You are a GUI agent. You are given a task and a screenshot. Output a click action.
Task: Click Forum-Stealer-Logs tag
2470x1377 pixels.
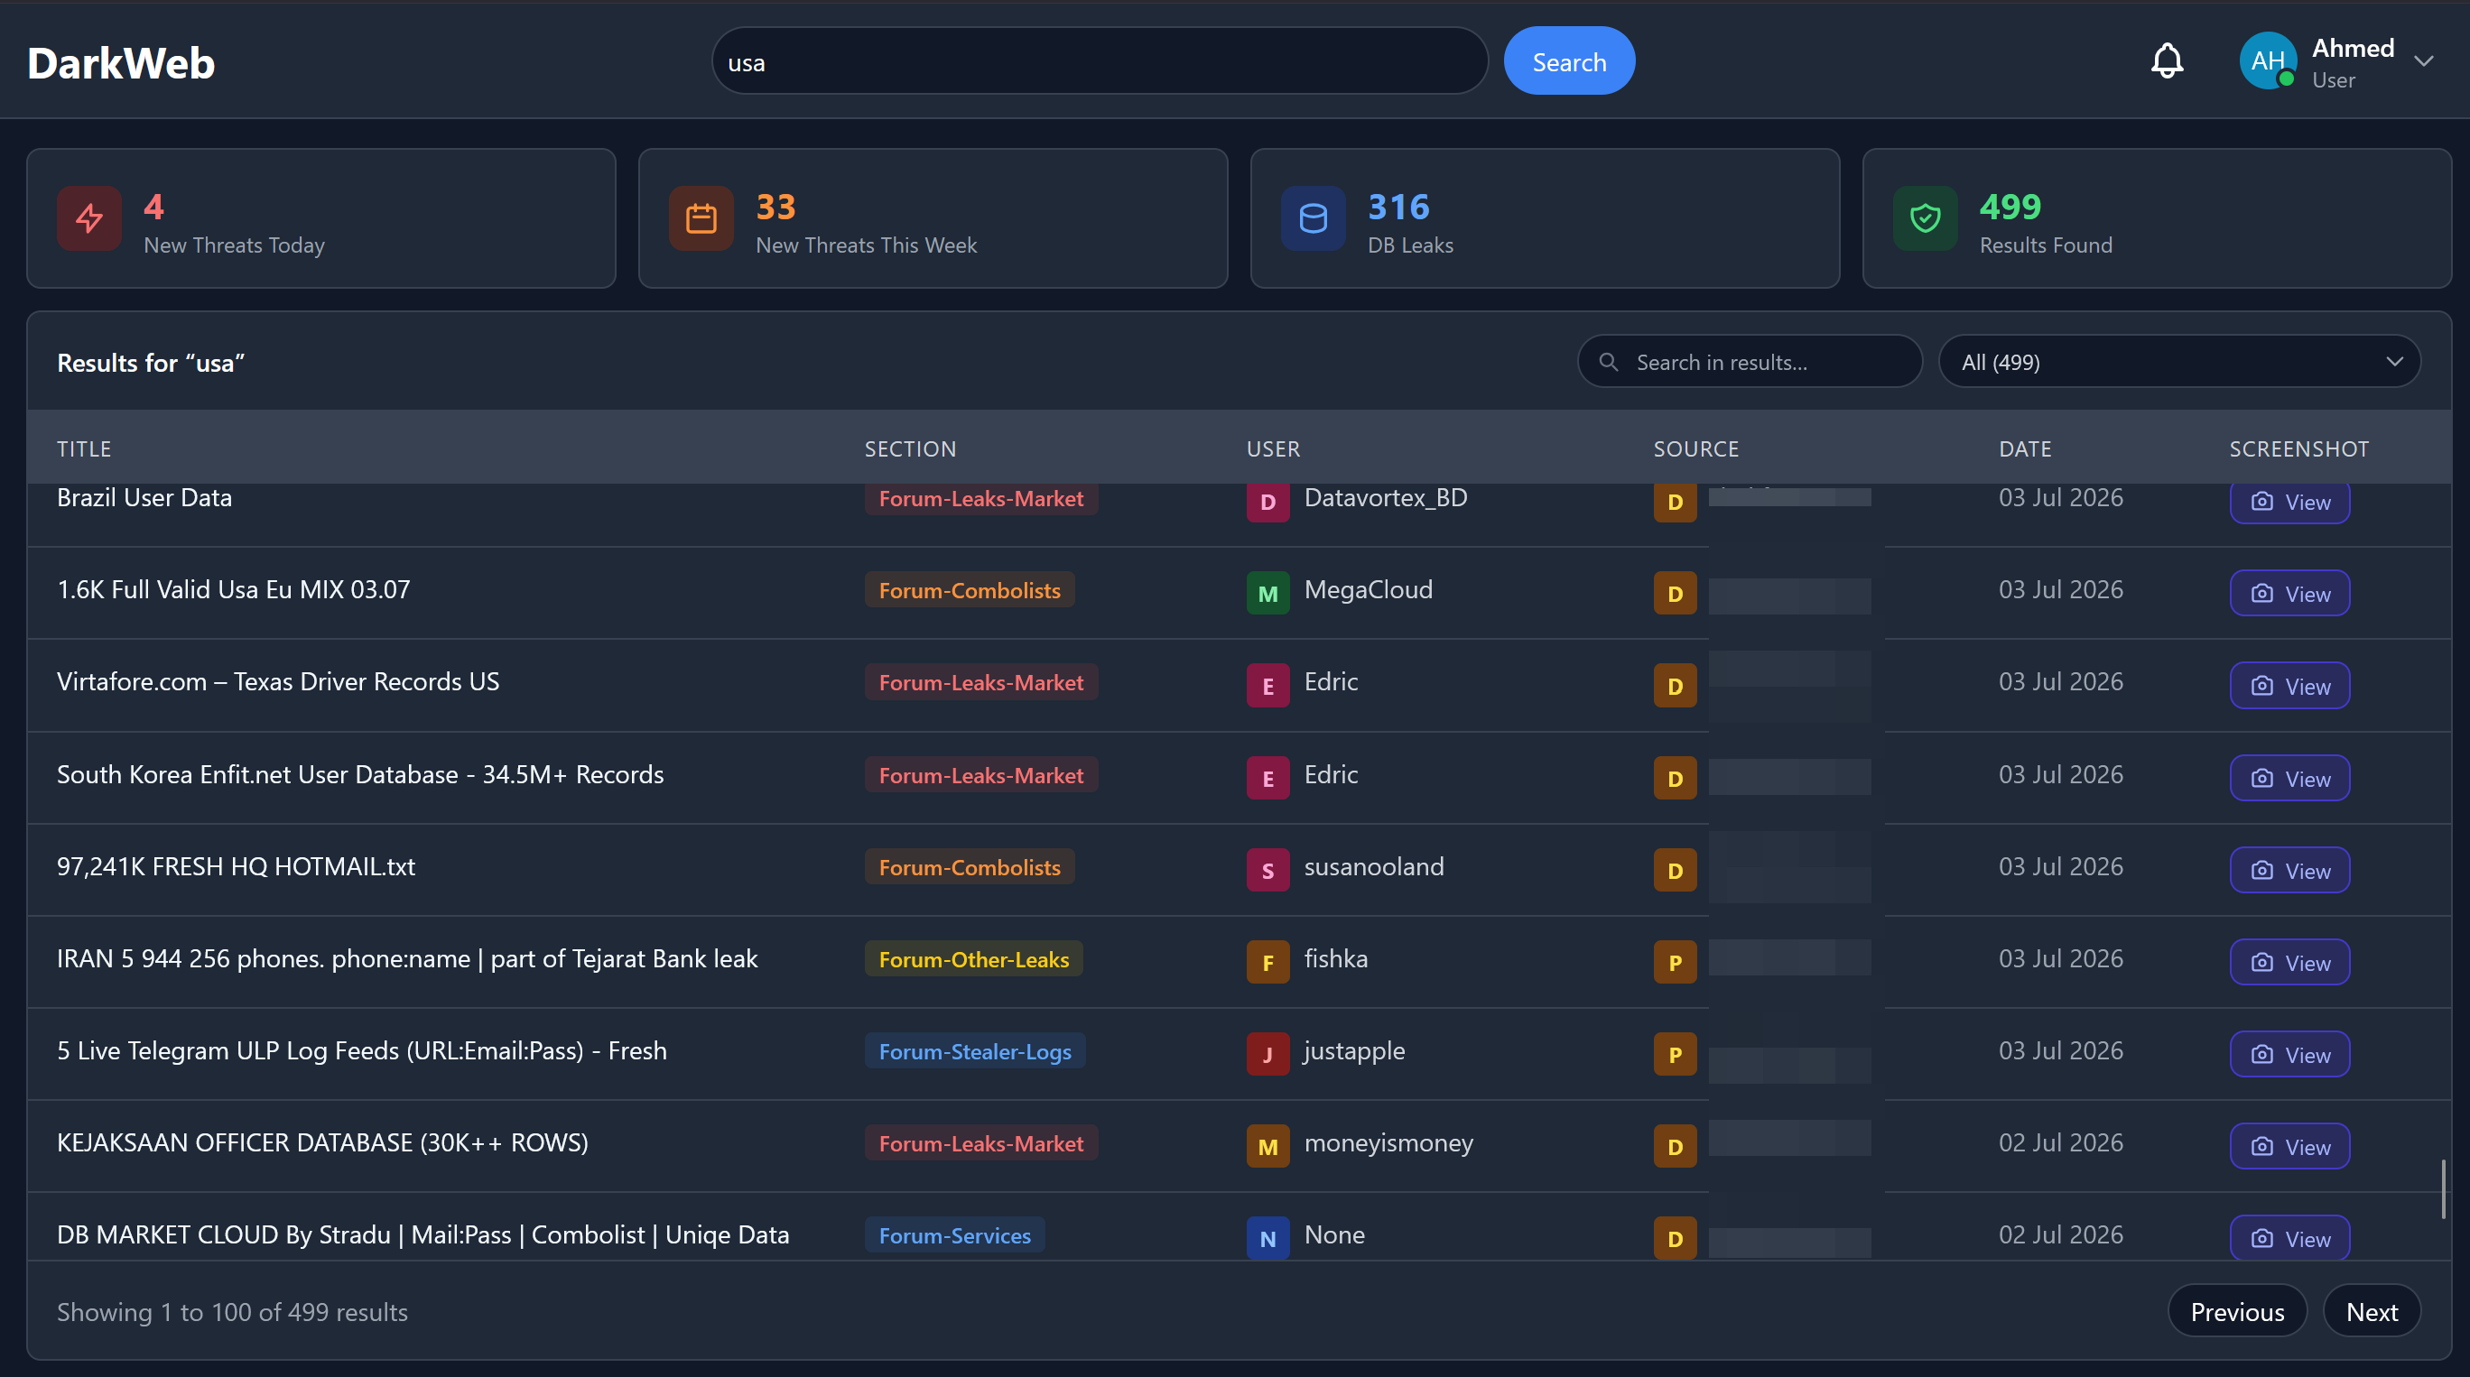click(974, 1051)
